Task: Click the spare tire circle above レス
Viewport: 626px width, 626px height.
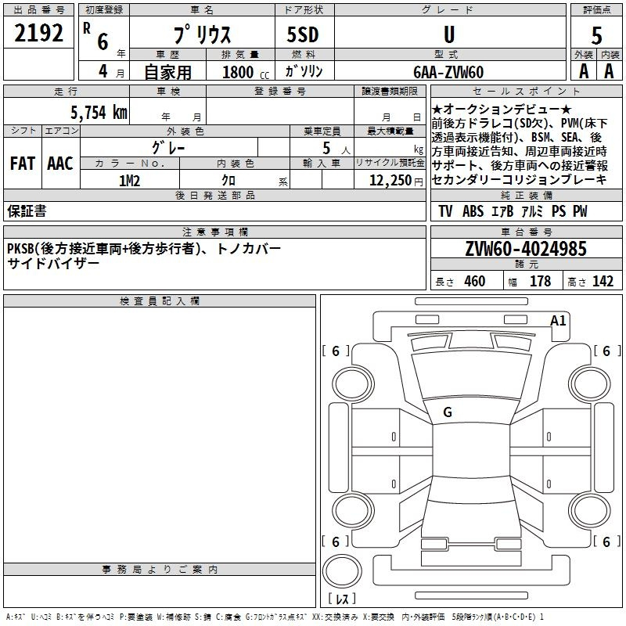Action: point(342,571)
